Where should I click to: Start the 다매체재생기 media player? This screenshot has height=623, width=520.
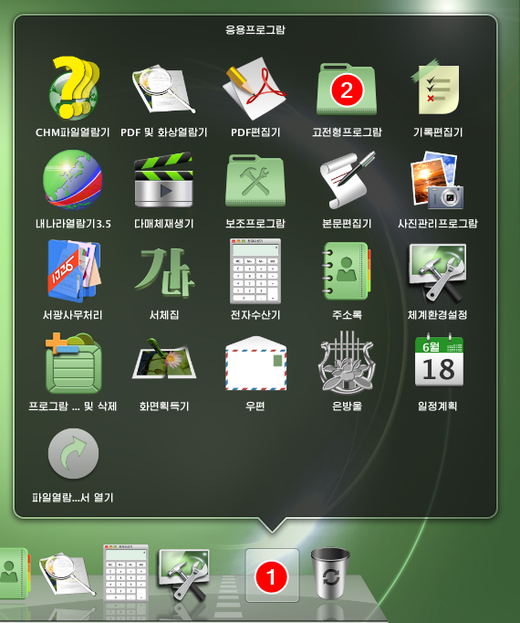pos(163,180)
